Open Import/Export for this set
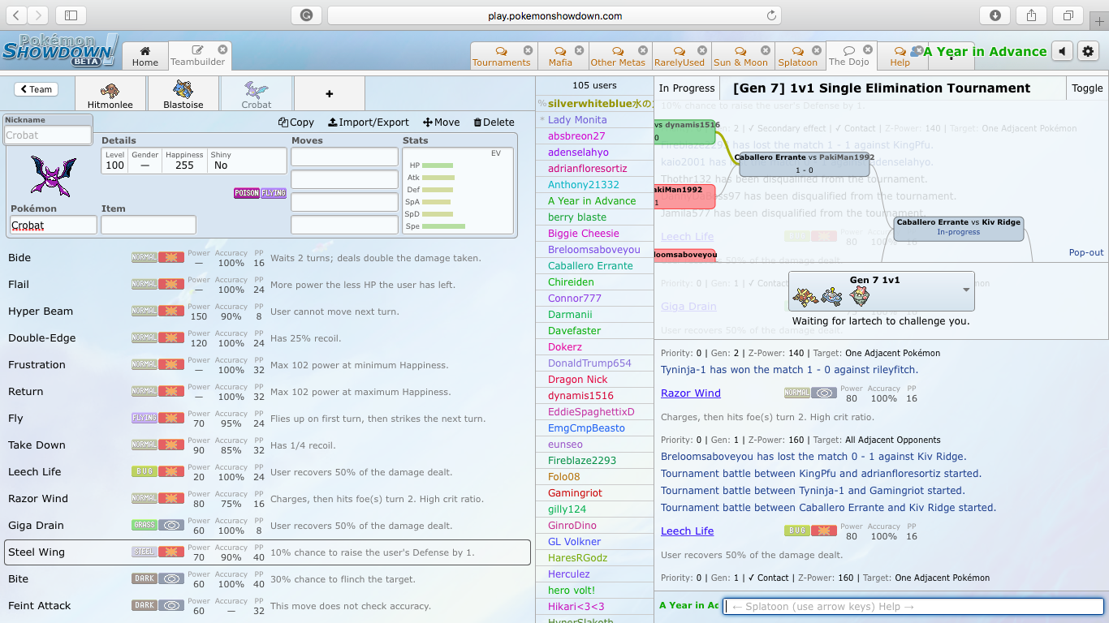Screen dimensions: 1109x623 pyautogui.click(x=369, y=122)
